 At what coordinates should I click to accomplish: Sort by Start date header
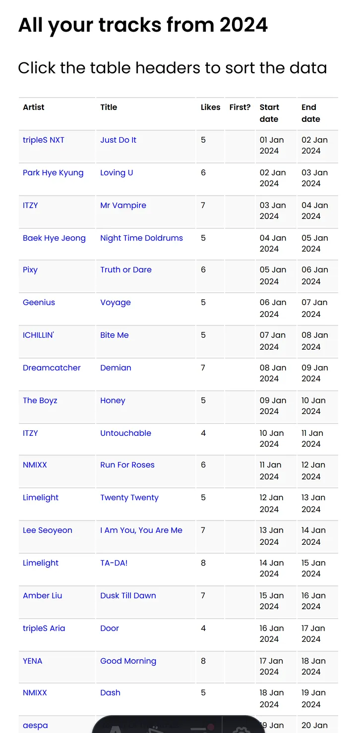coord(269,113)
